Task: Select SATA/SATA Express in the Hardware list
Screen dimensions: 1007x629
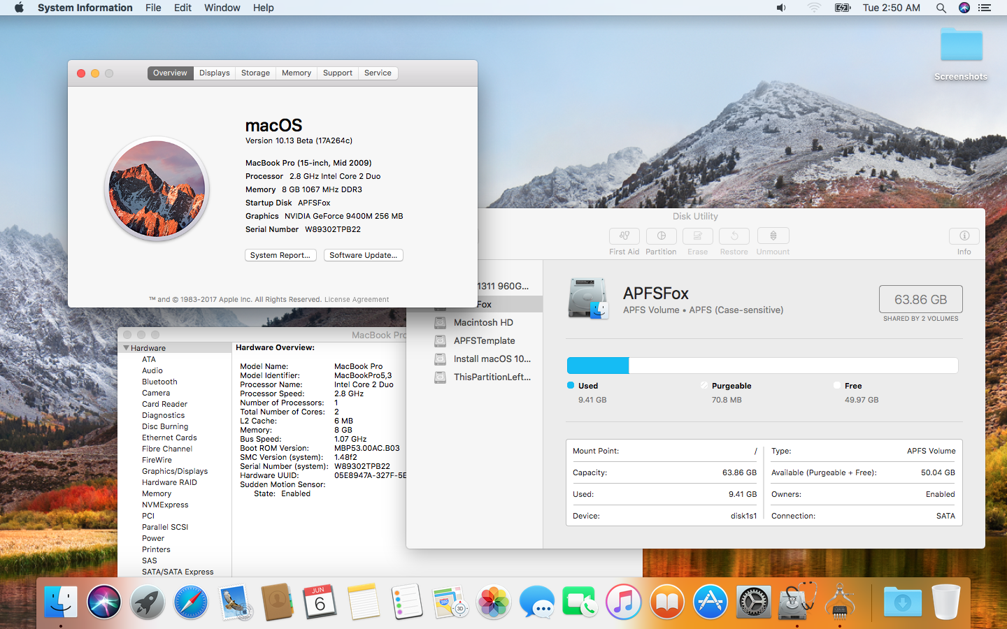Action: click(178, 572)
